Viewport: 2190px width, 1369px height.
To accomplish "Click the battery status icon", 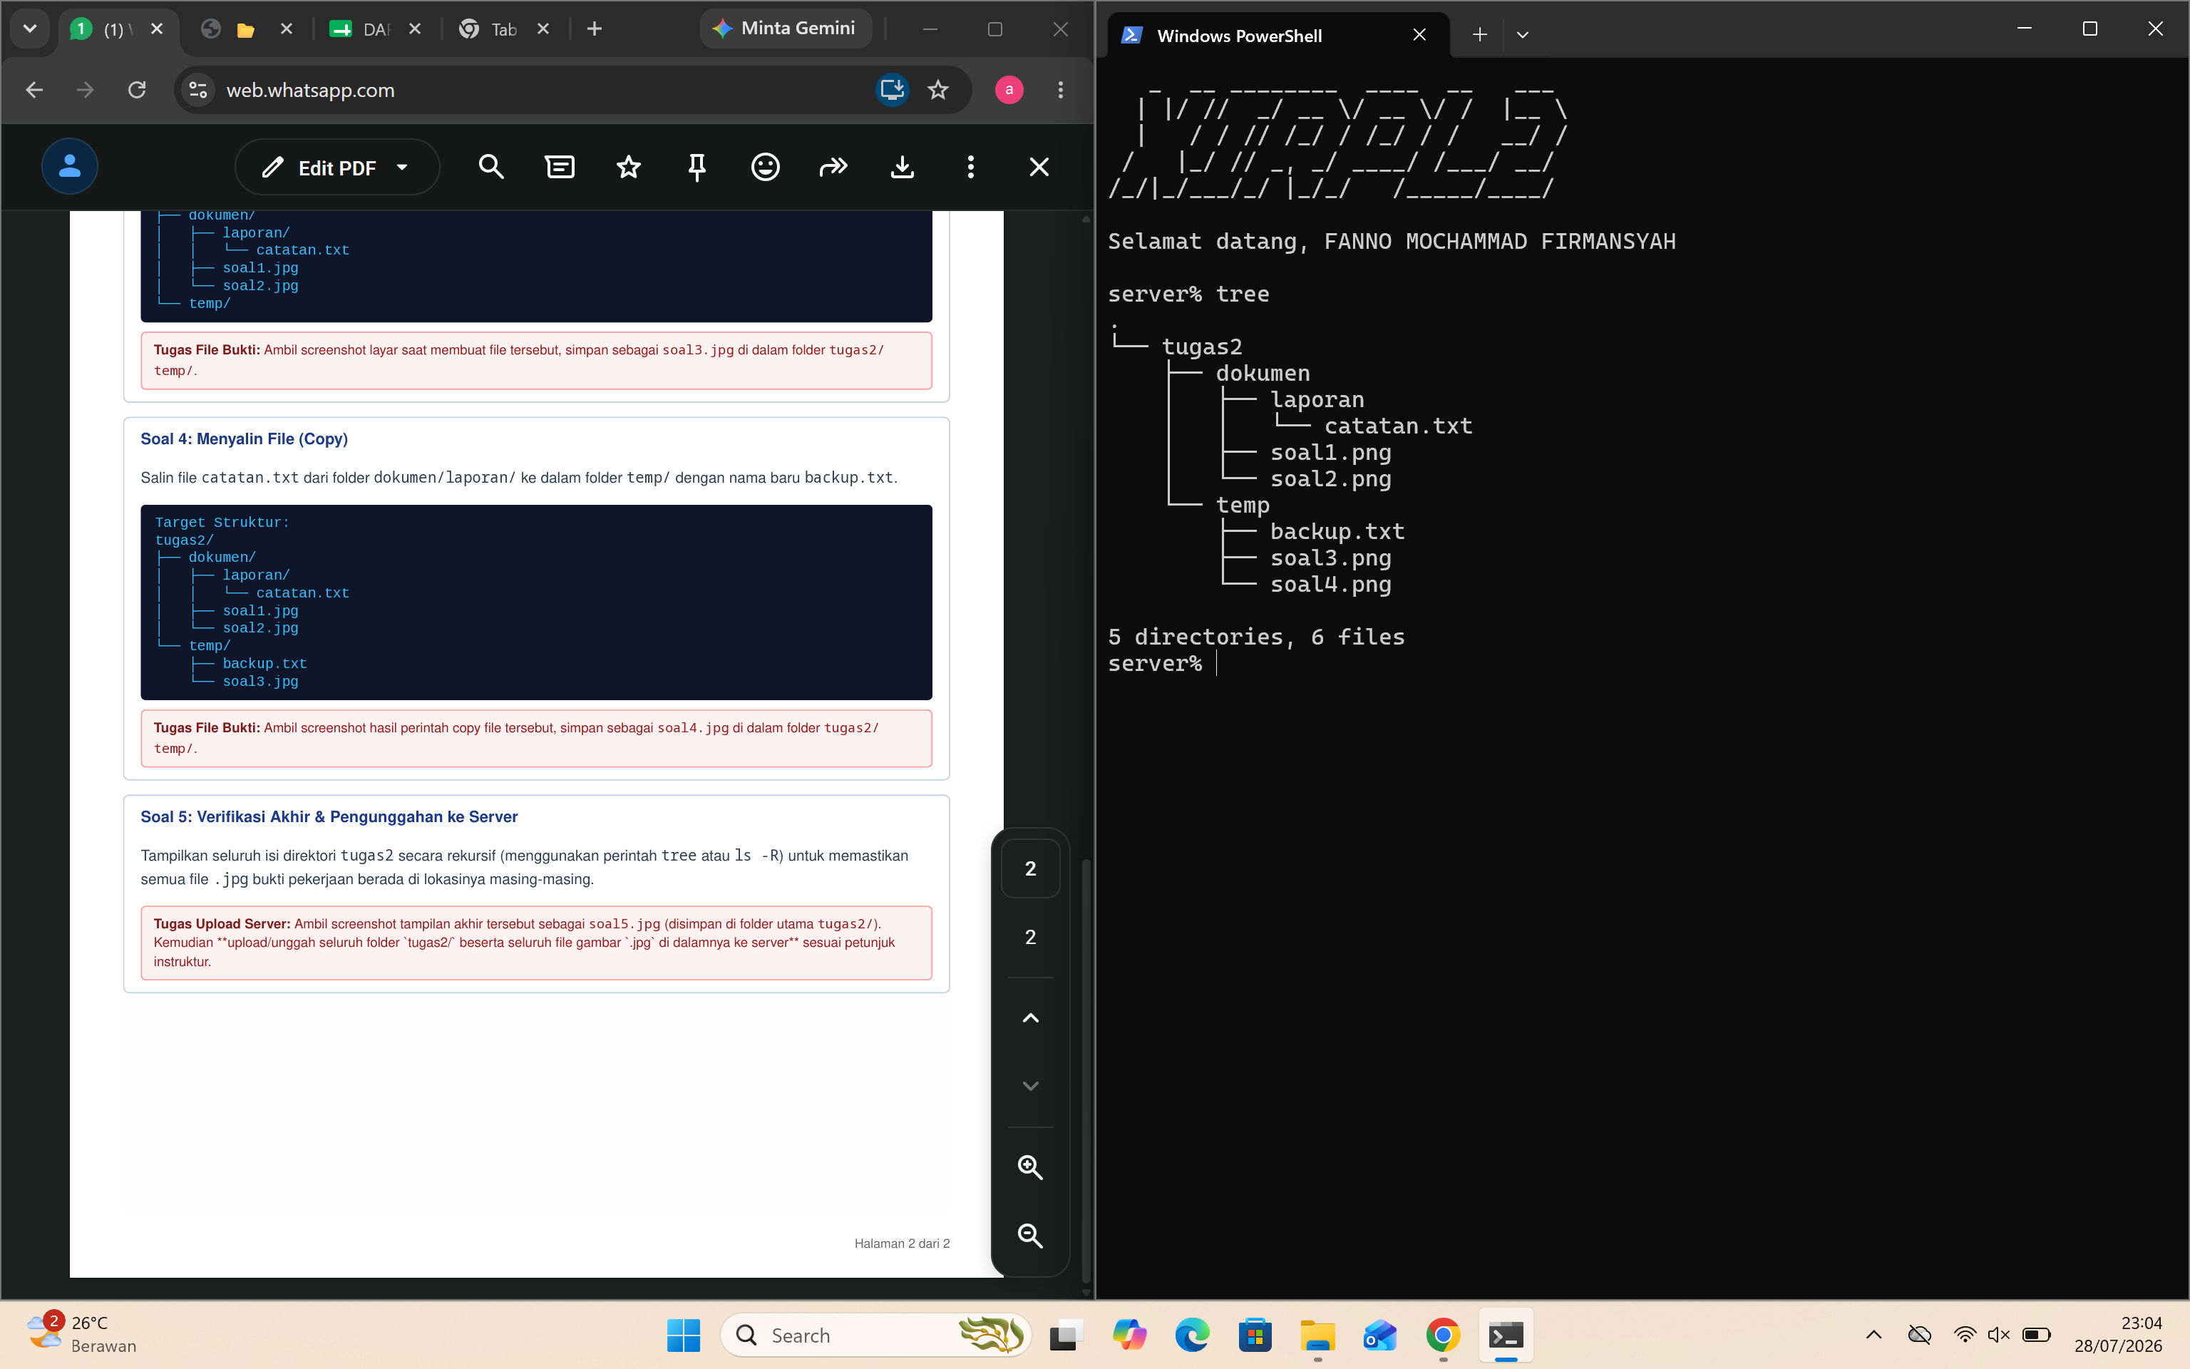I will pyautogui.click(x=2037, y=1335).
